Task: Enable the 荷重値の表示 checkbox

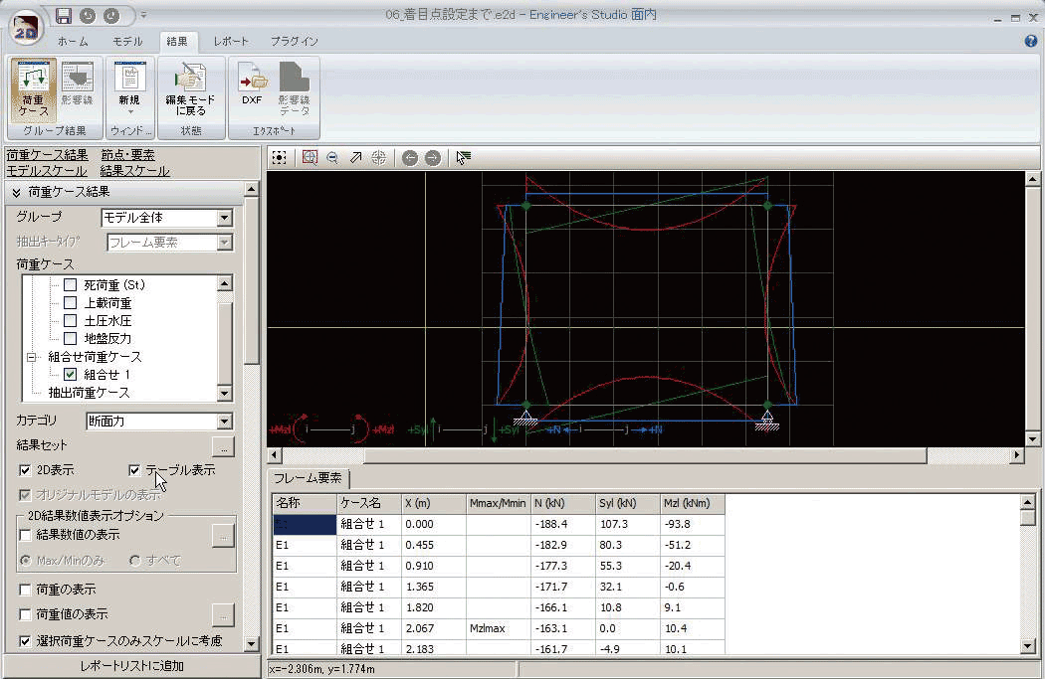Action: [x=25, y=614]
